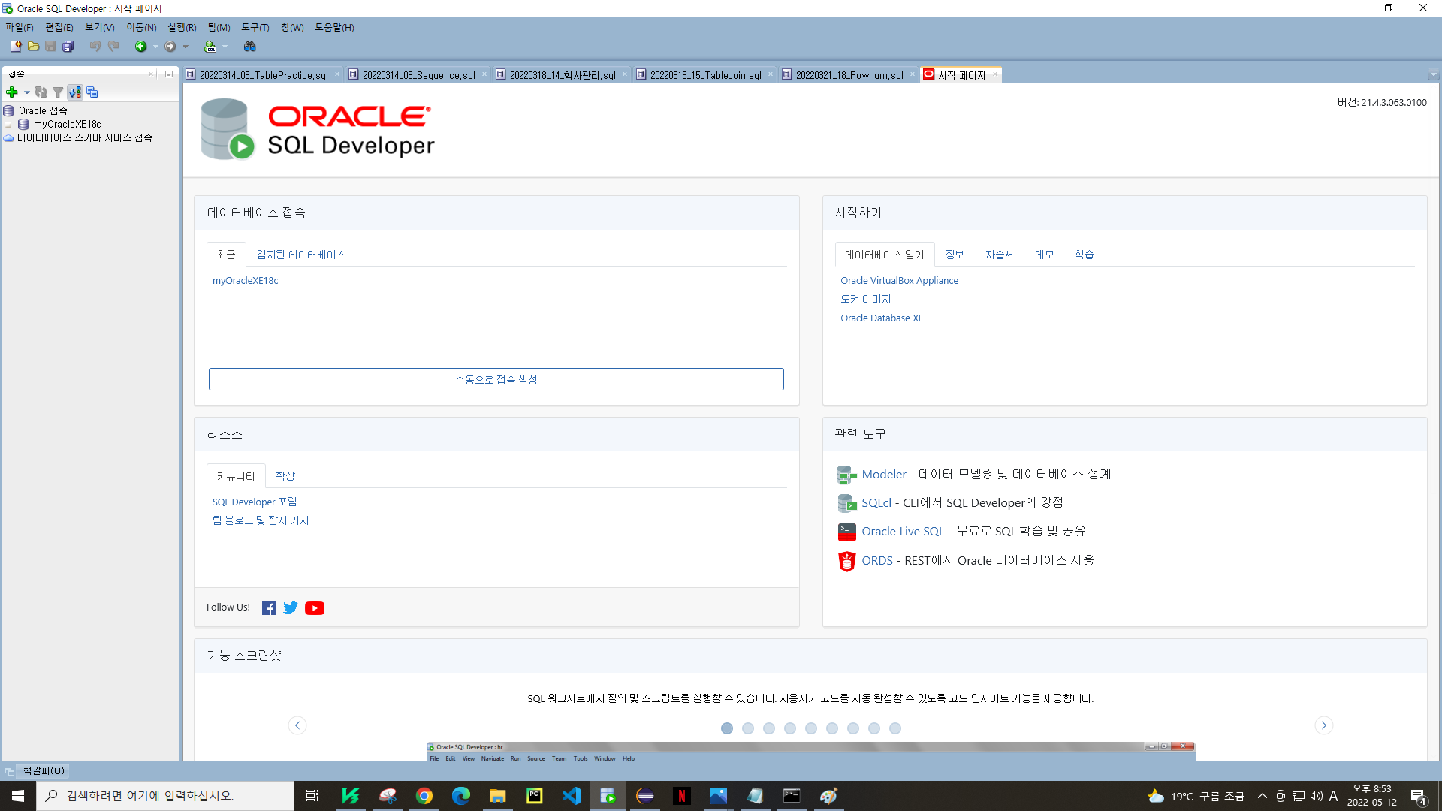The width and height of the screenshot is (1442, 811).
Task: Open dropdown arrow beside green back button
Action: coord(155,47)
